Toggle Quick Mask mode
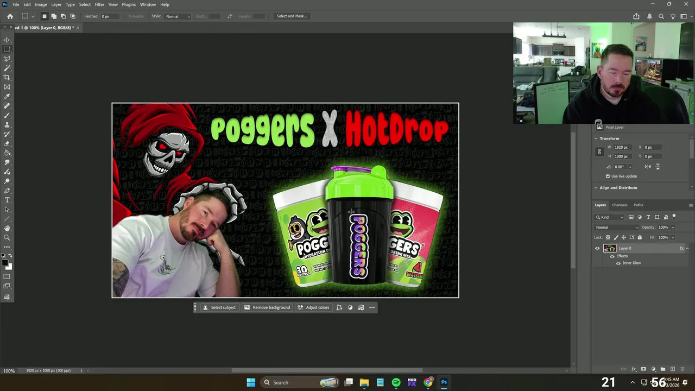Screen dimensions: 695x391 7,276
